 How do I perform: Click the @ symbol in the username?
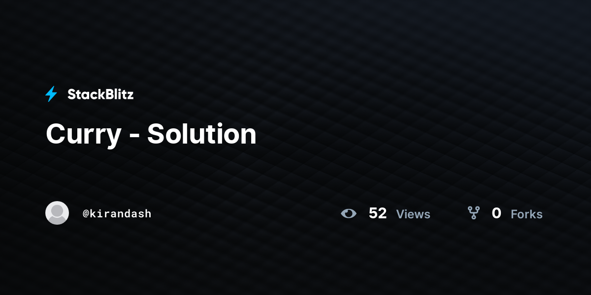pos(86,214)
